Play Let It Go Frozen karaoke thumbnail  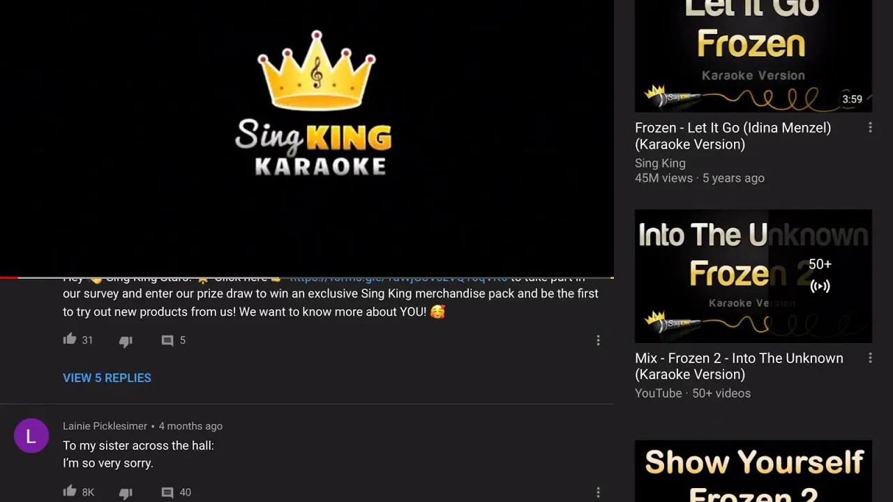(753, 56)
